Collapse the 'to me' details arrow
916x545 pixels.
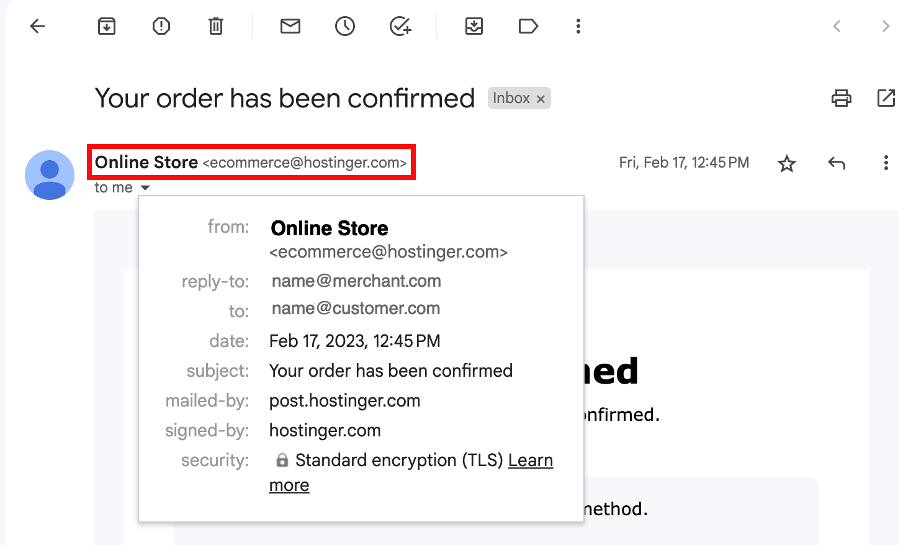coord(145,187)
